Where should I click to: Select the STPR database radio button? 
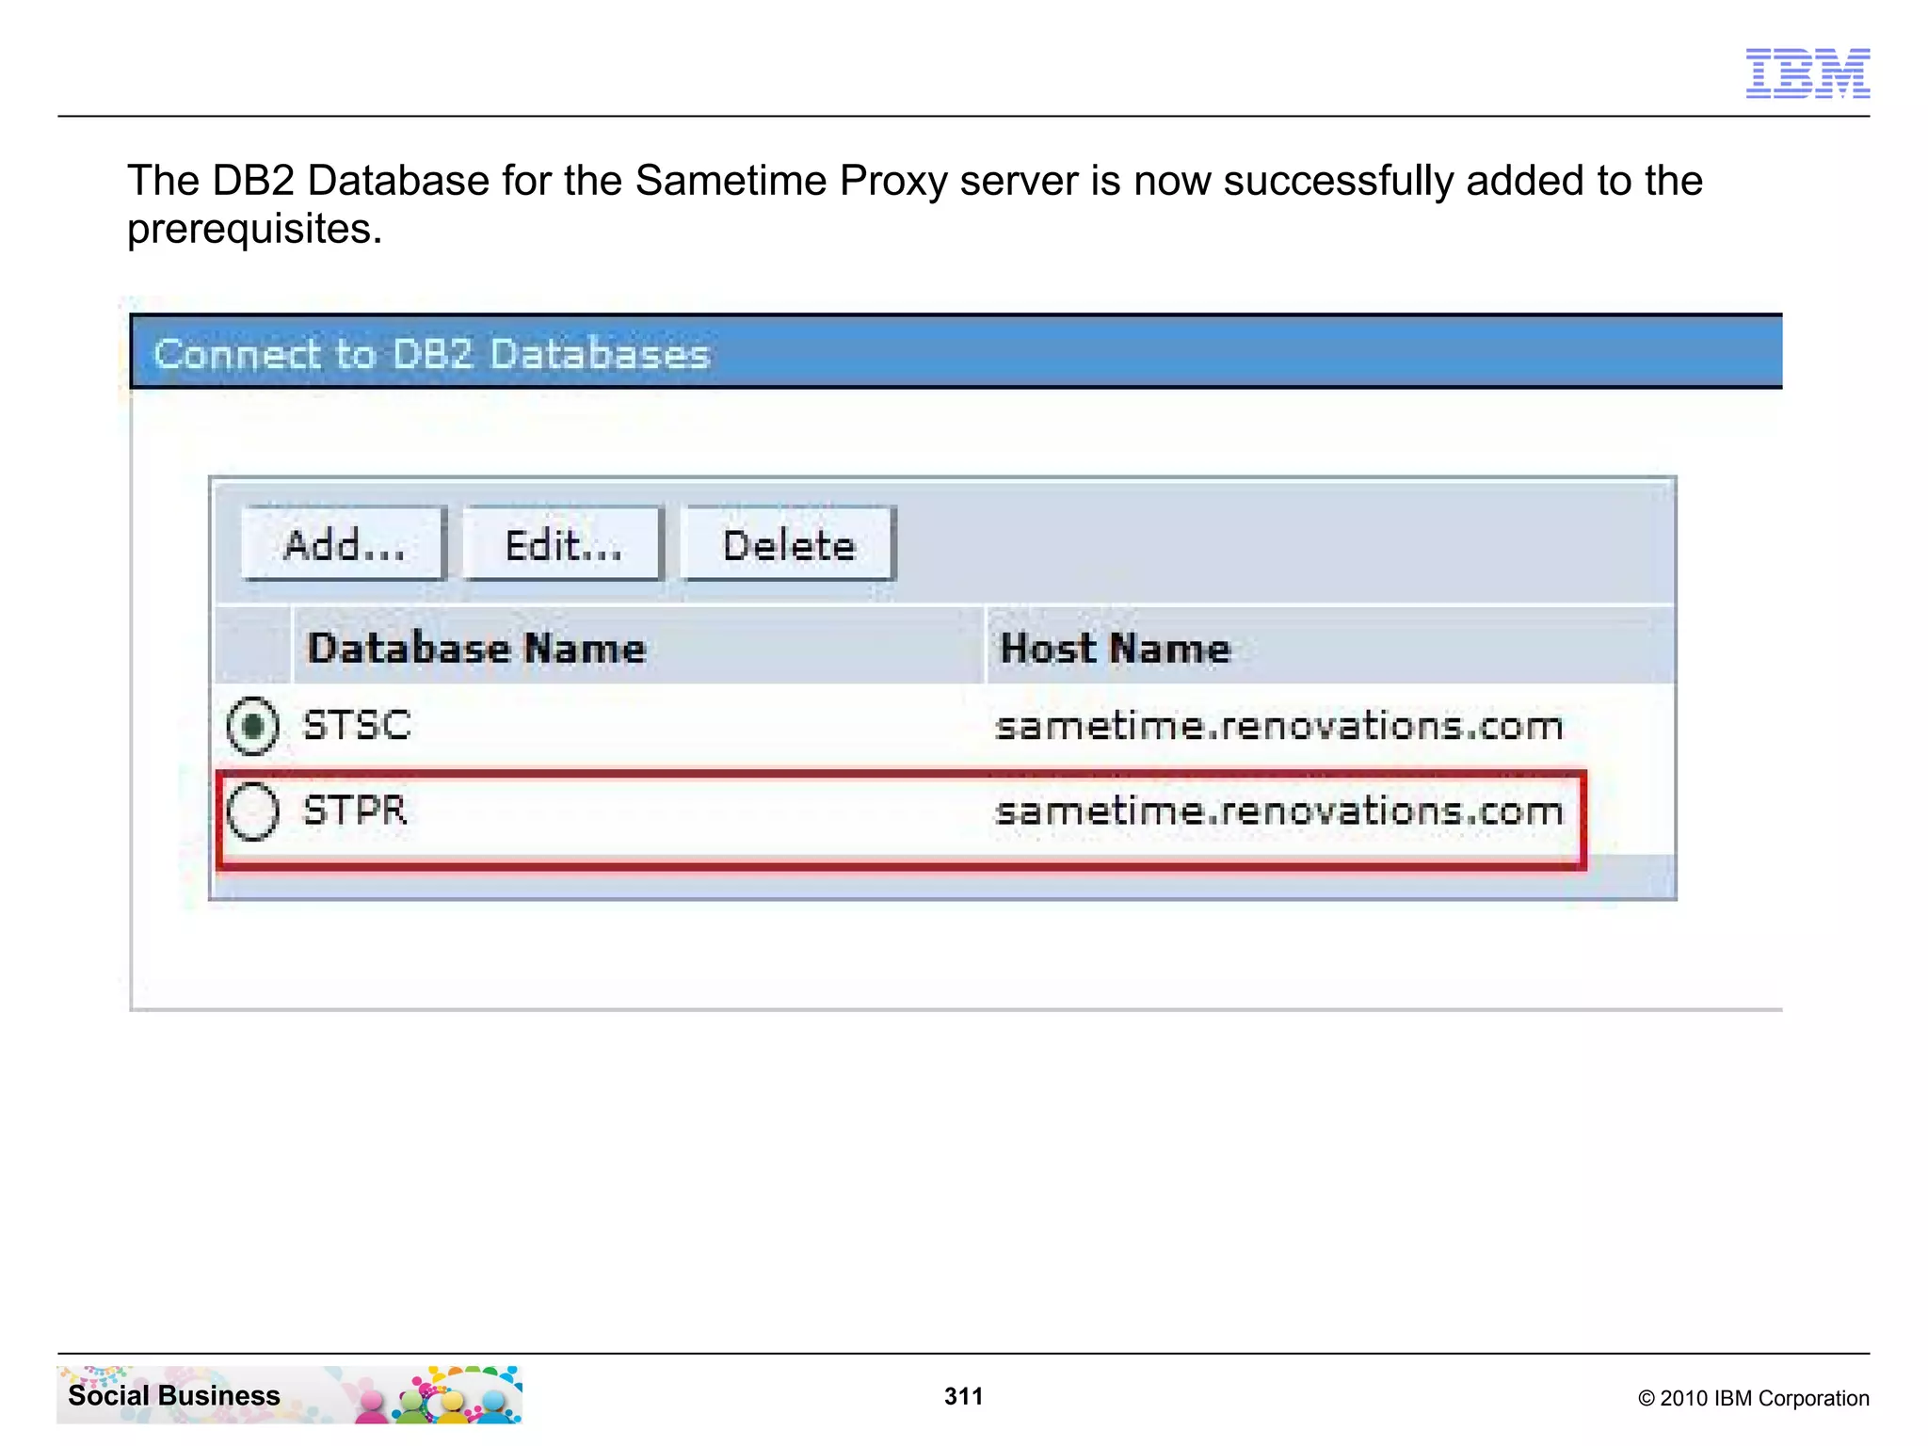(x=252, y=811)
